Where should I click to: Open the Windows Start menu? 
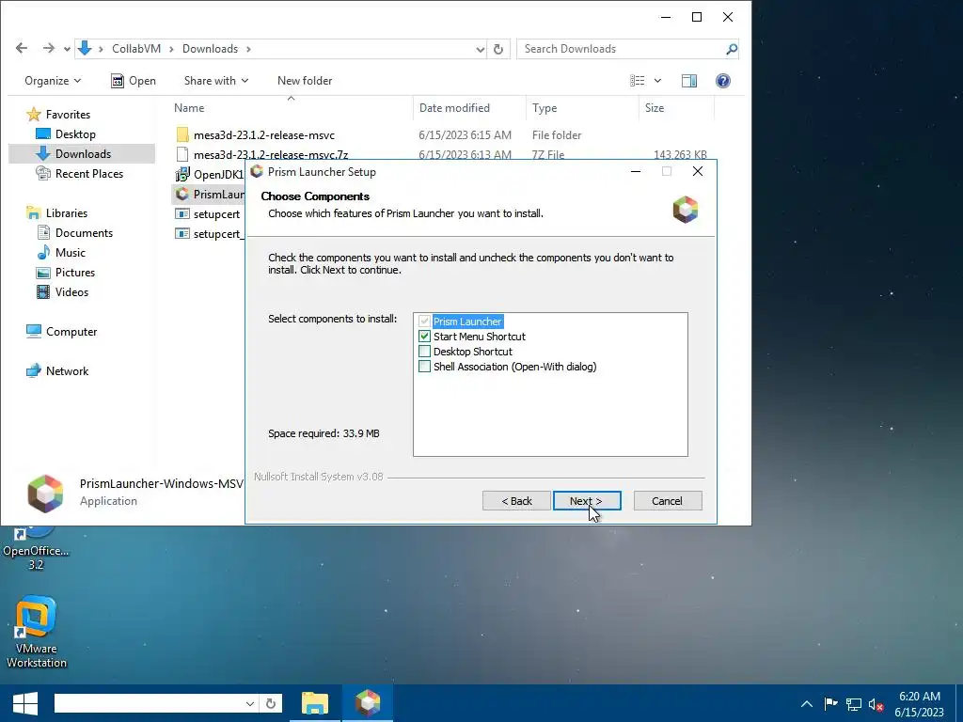pyautogui.click(x=24, y=703)
